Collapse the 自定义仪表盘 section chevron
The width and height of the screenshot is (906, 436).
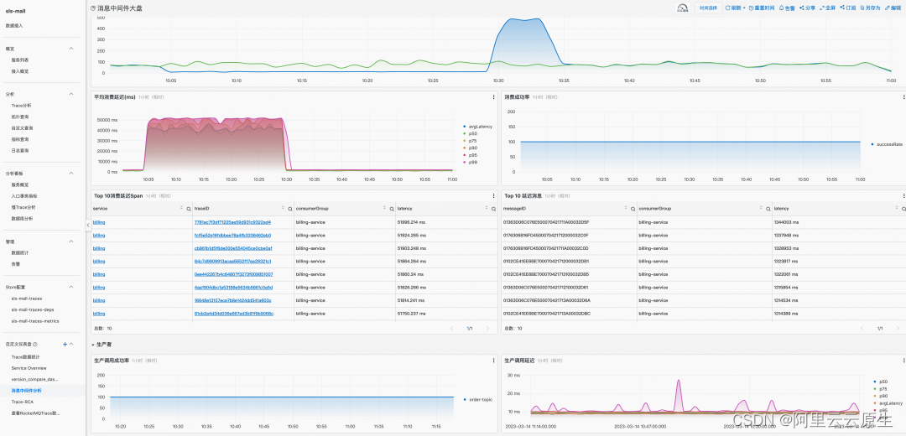click(x=71, y=344)
